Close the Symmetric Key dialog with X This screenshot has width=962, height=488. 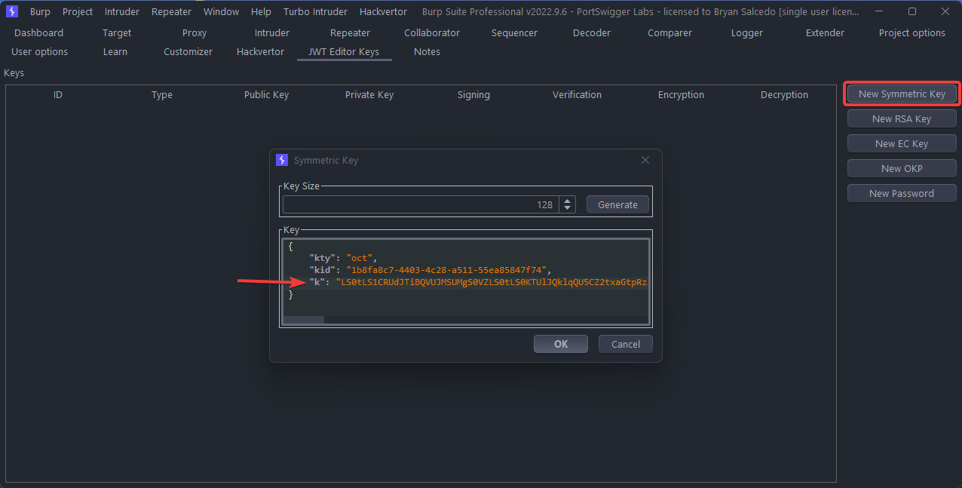point(645,160)
